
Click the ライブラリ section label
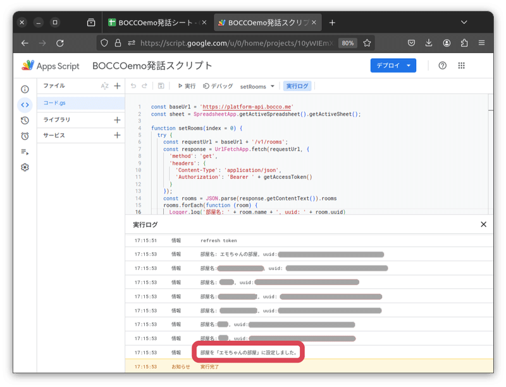point(57,120)
